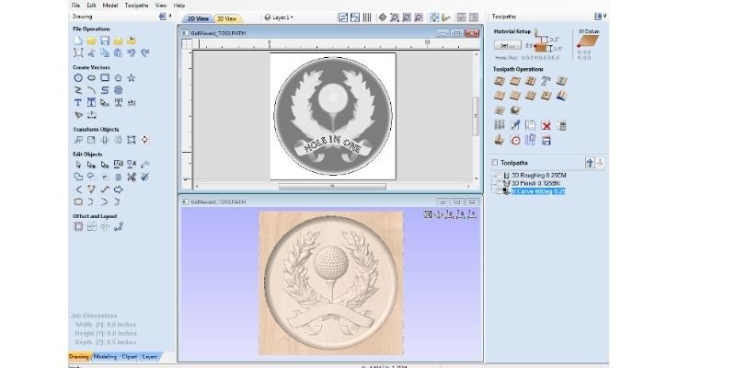
Task: Open an existing file via folder icon
Action: coord(91,40)
